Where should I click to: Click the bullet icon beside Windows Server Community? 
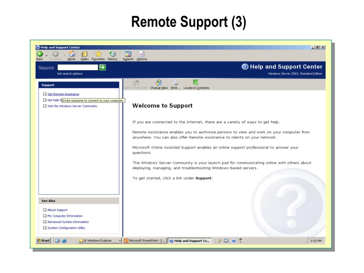[x=45, y=106]
